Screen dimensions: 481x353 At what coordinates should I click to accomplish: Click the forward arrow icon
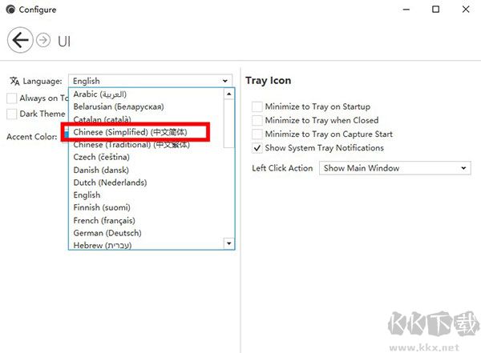(44, 40)
